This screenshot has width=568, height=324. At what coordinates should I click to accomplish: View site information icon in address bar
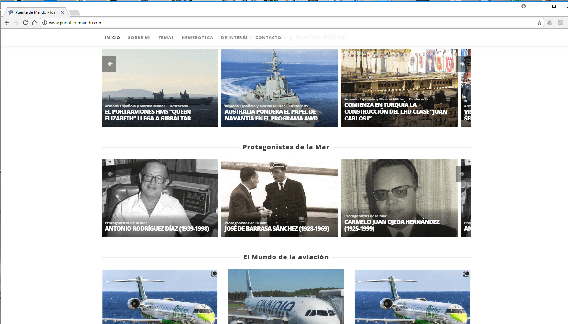tap(45, 23)
